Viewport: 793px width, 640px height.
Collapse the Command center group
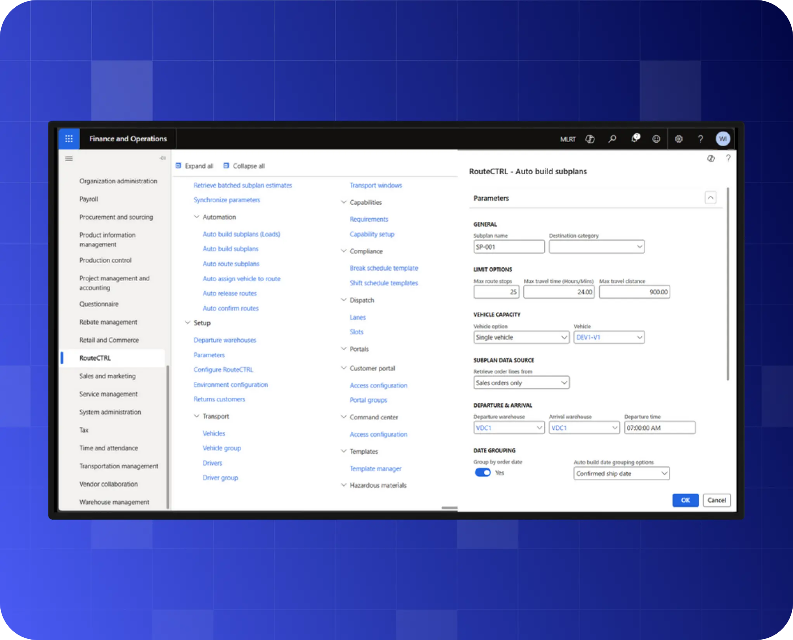343,417
